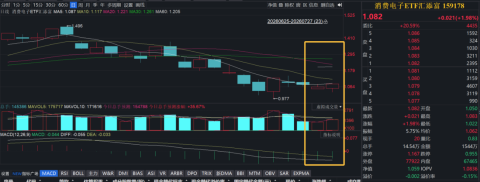Open the 指标广场 indicator plaza
This screenshot has height=182, width=480.
click(x=25, y=173)
